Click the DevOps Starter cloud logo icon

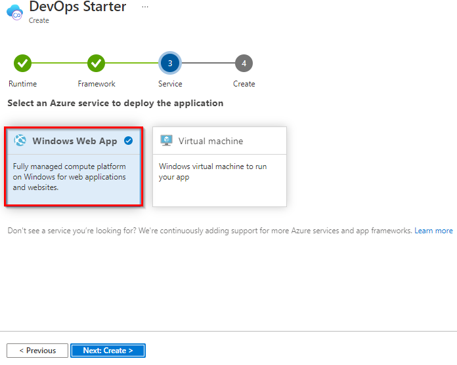(x=15, y=12)
